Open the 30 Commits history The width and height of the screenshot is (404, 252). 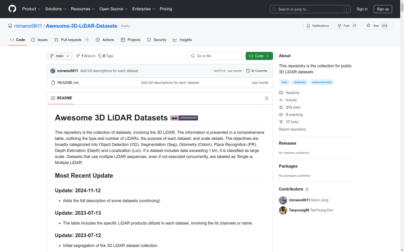pos(257,71)
